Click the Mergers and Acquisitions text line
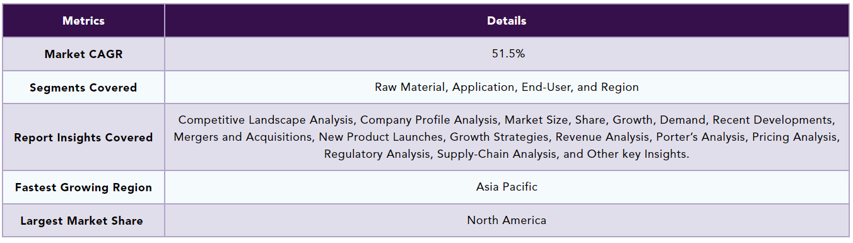The width and height of the screenshot is (853, 243). tap(507, 136)
